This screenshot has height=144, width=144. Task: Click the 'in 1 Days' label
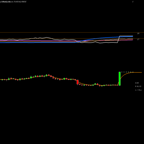(138, 90)
